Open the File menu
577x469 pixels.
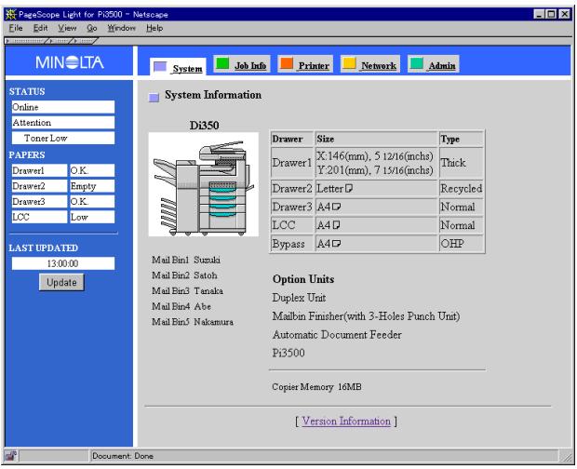pyautogui.click(x=16, y=28)
